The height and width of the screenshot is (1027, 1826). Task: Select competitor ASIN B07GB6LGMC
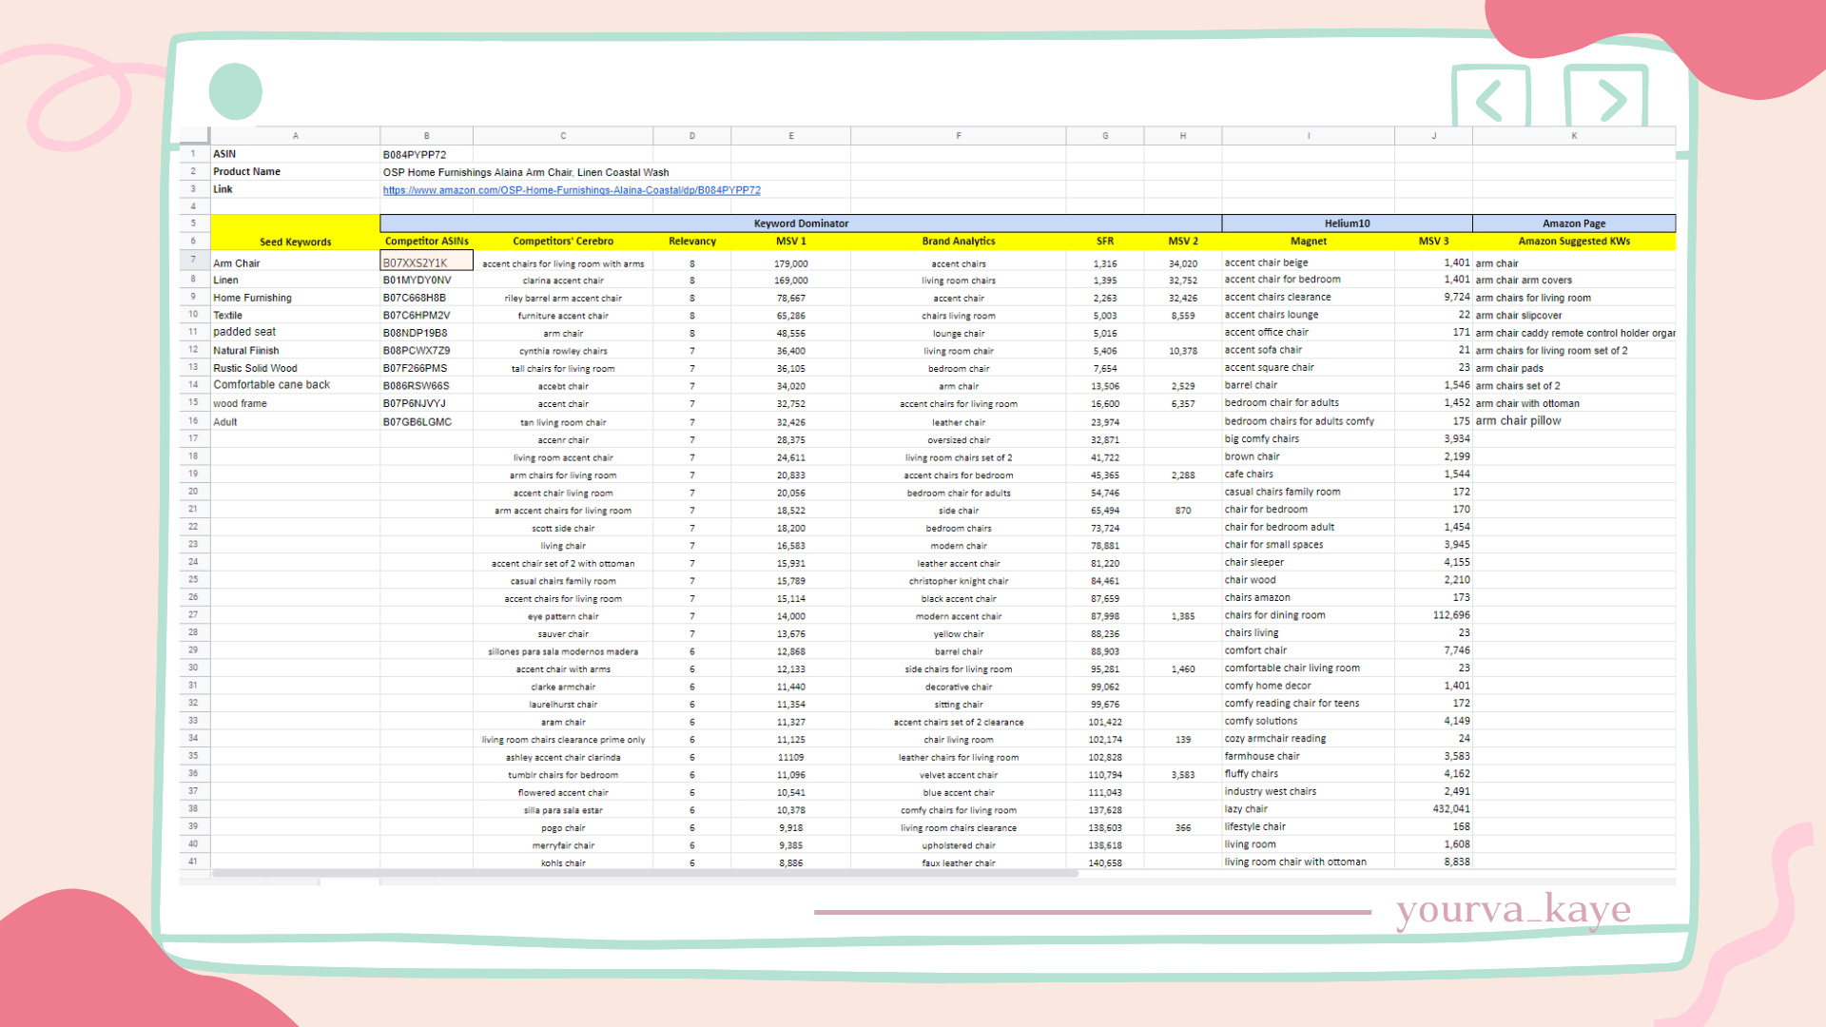tap(426, 422)
